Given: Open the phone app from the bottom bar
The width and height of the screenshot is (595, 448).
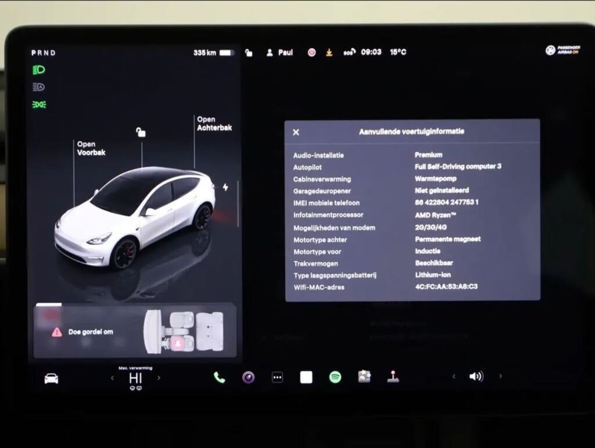Looking at the screenshot, I should click(x=220, y=378).
